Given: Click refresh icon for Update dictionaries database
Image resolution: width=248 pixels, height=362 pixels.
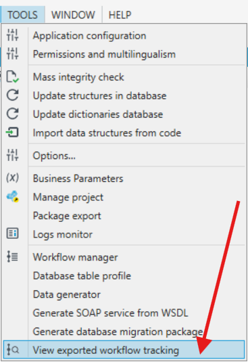Looking at the screenshot, I should (x=12, y=114).
